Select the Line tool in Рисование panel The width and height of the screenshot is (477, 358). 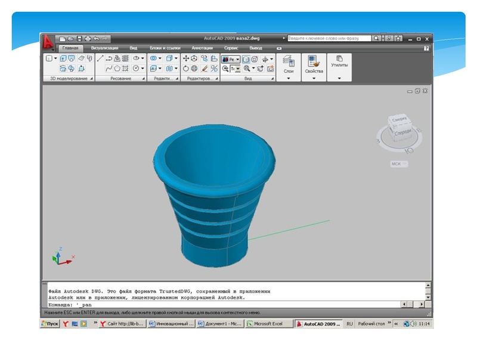pyautogui.click(x=100, y=58)
